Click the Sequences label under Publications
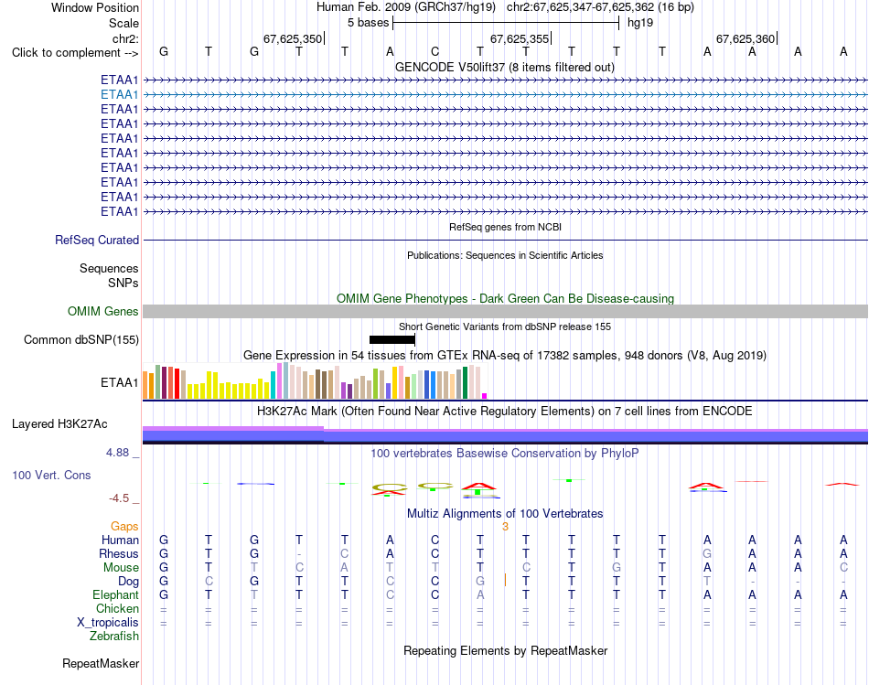 109,268
